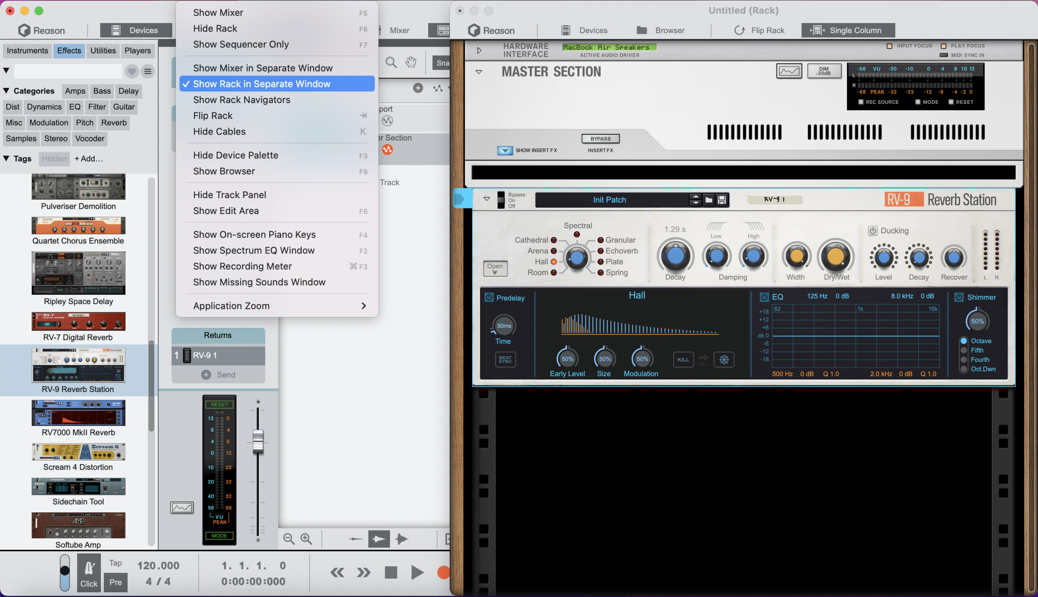Click the rewind transport button
The image size is (1038, 597).
337,572
